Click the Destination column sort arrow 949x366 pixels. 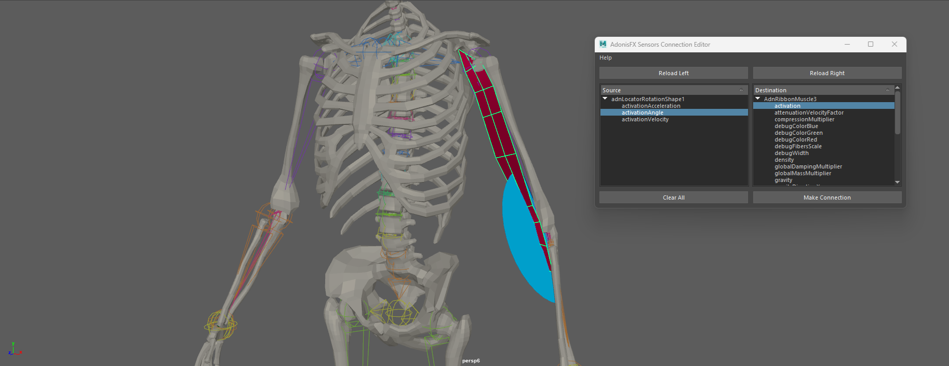888,90
